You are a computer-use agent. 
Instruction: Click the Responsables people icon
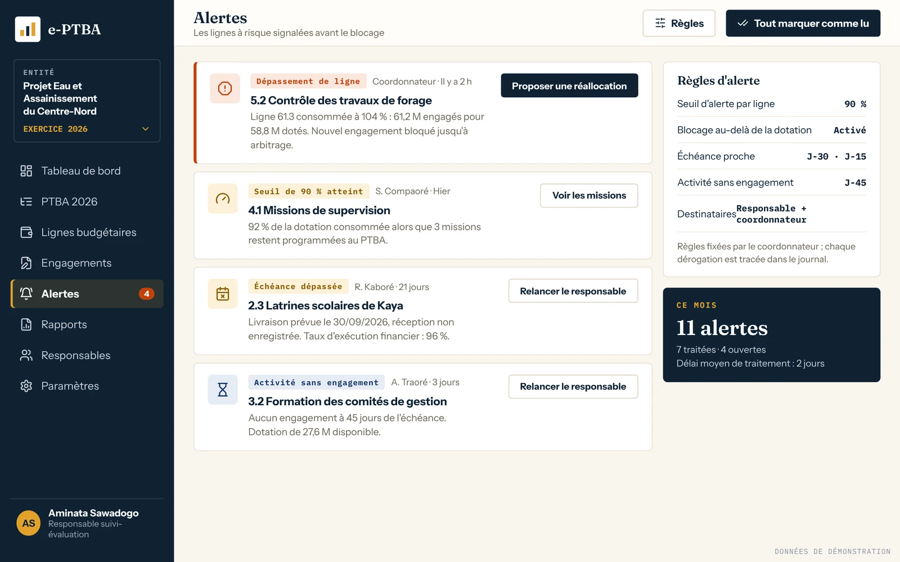tap(26, 355)
